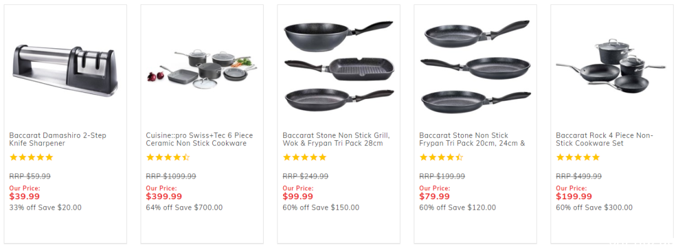Open Baccarat Damashiro 2-Step Knife Sharpener link

pos(58,139)
